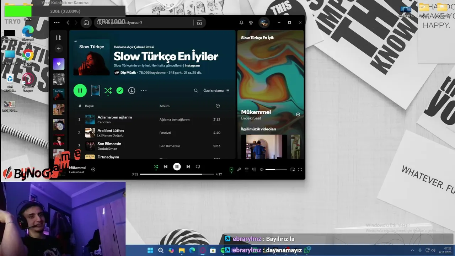Viewport: 455px width, 256px height.
Task: Open Festival album link
Action: click(x=165, y=133)
